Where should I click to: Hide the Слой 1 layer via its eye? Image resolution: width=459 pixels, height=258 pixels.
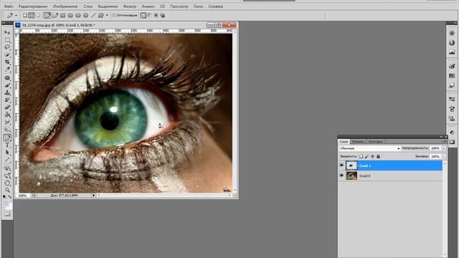point(341,166)
